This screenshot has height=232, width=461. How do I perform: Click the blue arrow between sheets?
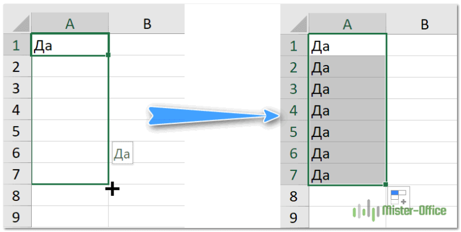pos(213,115)
